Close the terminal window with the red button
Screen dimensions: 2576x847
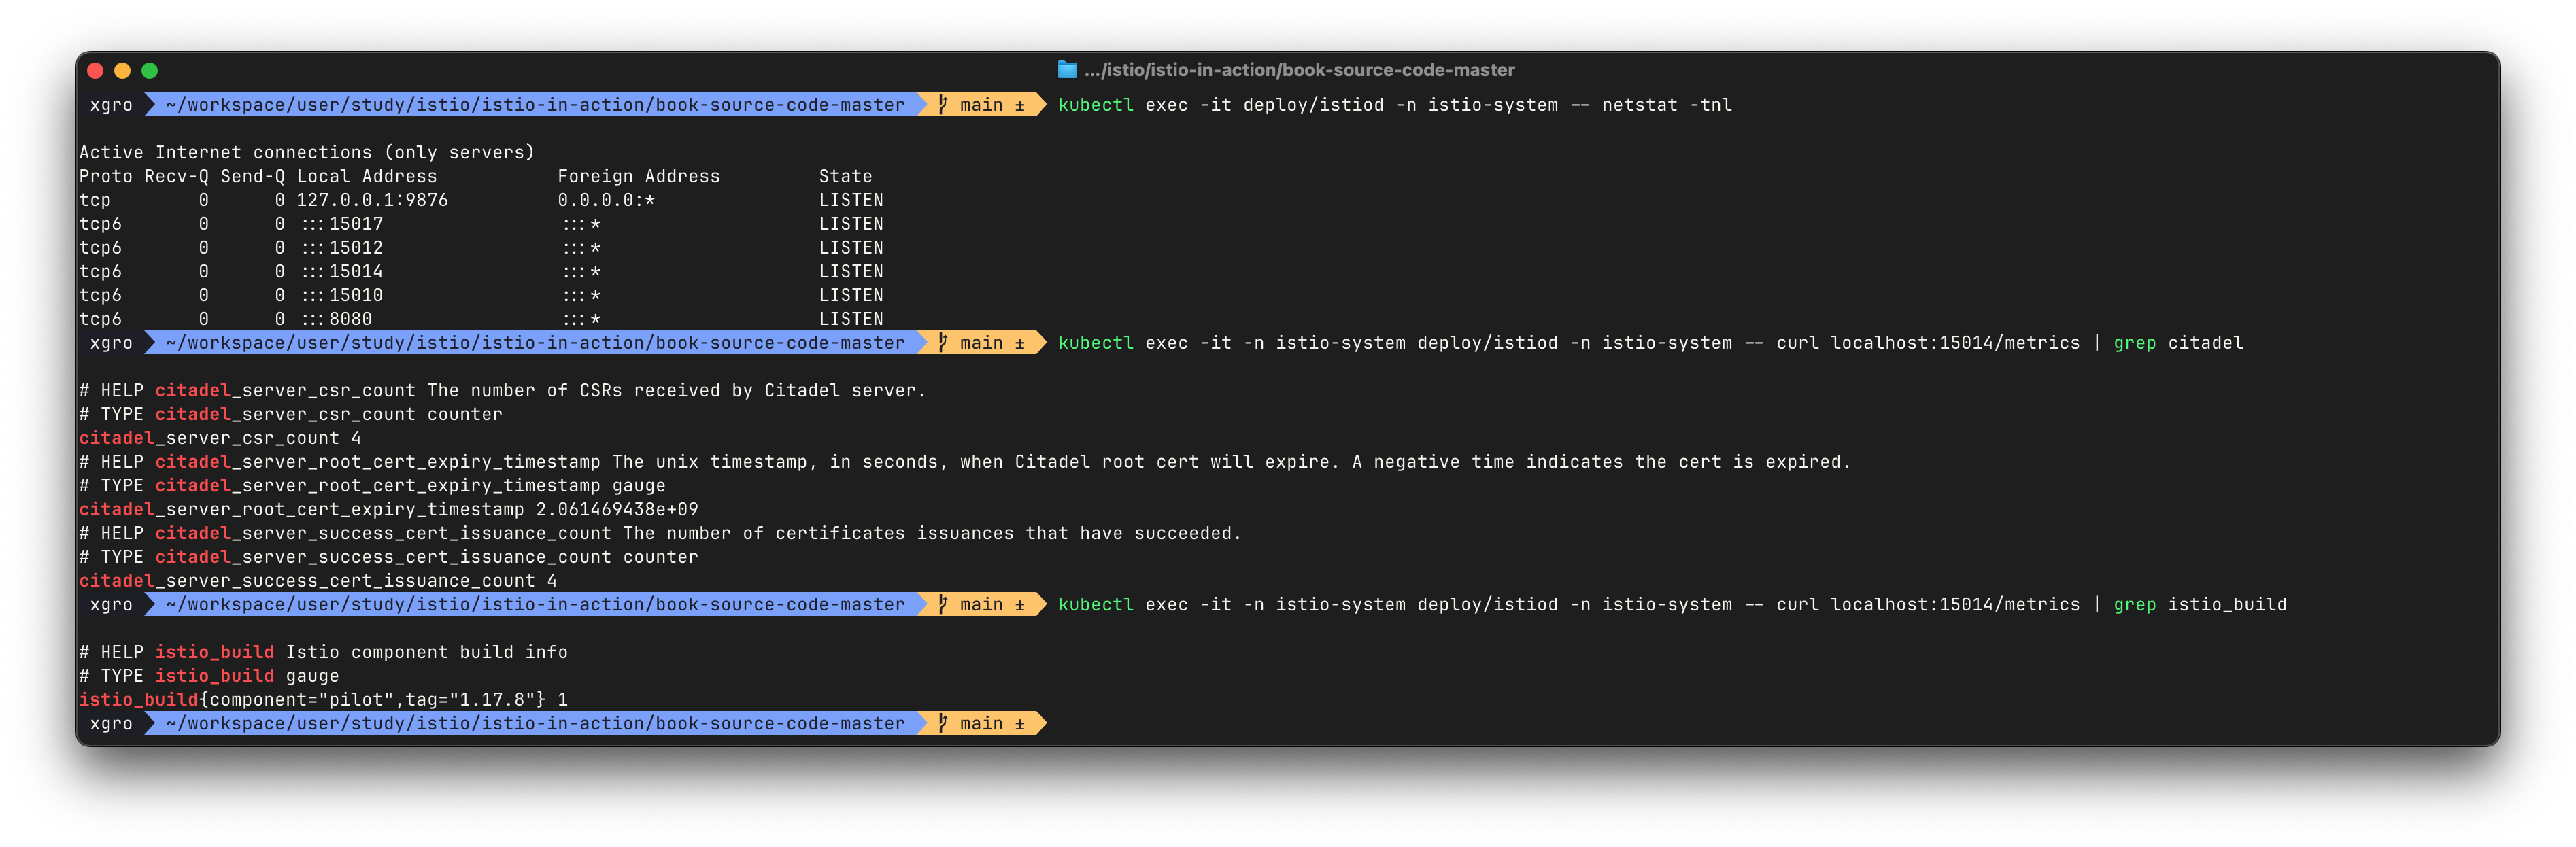click(96, 71)
